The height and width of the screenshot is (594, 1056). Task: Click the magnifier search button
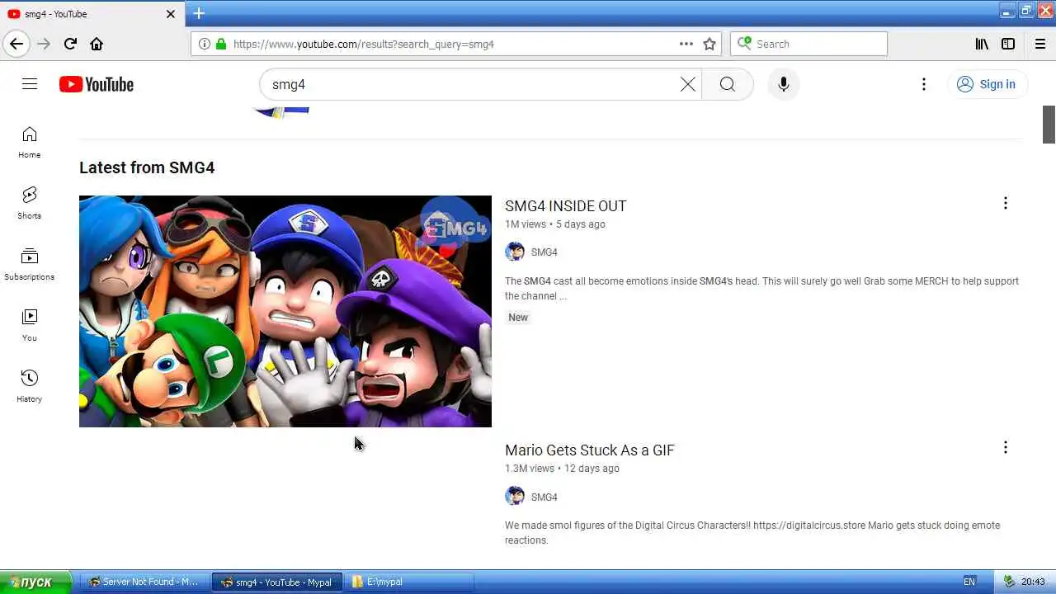727,84
